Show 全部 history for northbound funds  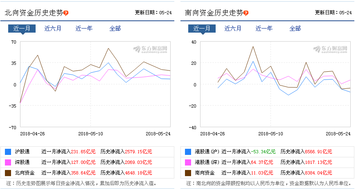tap(115, 29)
